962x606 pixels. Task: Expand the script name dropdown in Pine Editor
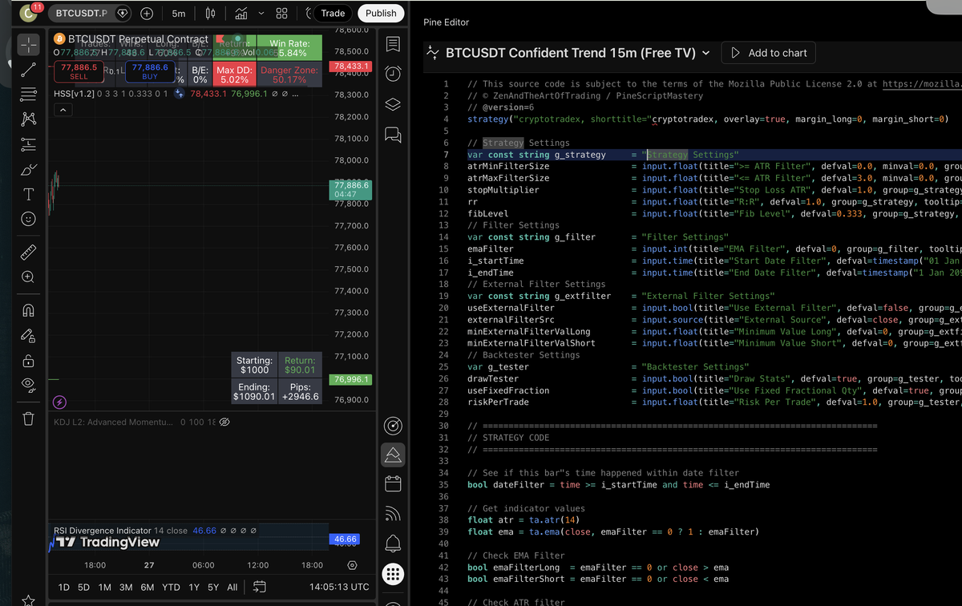pyautogui.click(x=705, y=53)
